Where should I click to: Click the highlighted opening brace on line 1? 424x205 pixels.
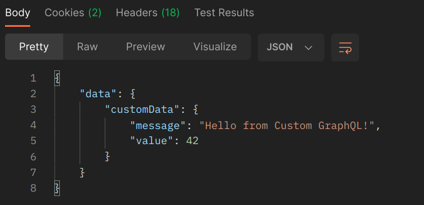coord(57,78)
